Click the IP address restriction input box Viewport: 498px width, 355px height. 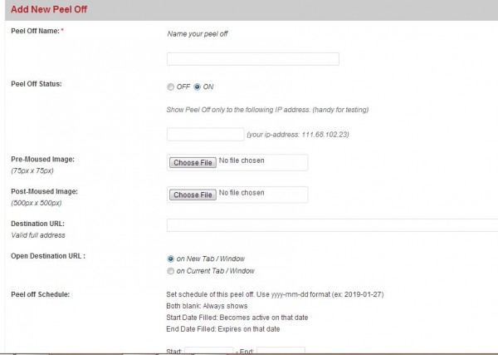click(206, 135)
